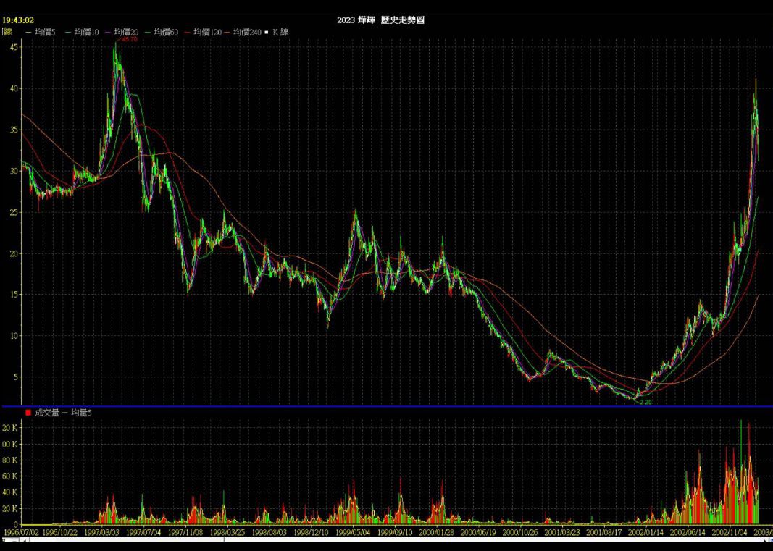Select the 均價120 legend label
The height and width of the screenshot is (551, 773).
pos(207,32)
